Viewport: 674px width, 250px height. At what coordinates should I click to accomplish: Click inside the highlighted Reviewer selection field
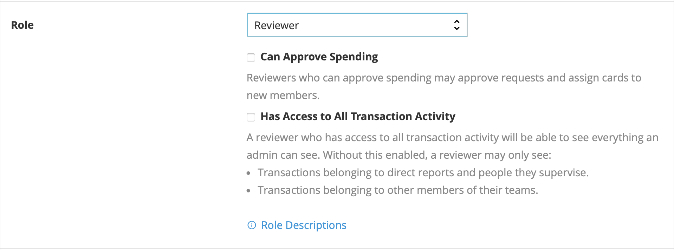click(357, 25)
